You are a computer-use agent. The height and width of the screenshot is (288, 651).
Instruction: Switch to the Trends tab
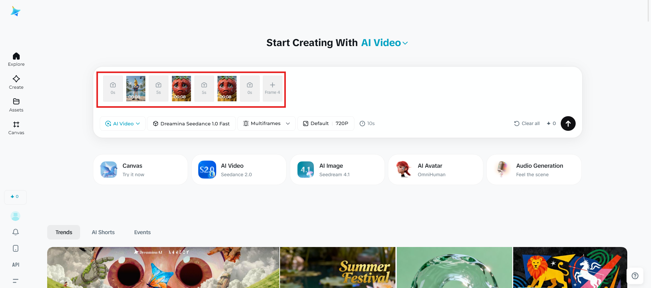point(64,232)
